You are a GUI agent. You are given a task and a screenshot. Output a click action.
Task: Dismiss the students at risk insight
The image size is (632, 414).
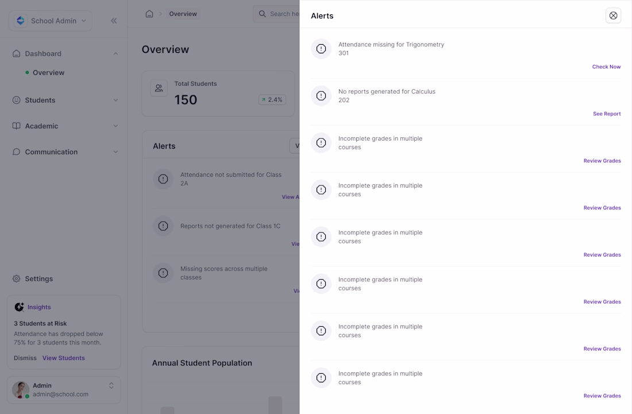pos(25,358)
